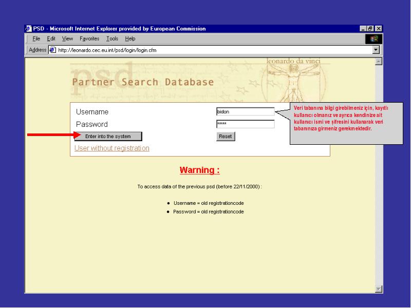Minimize the Internet Explorer window
Image resolution: width=411 pixels, height=308 pixels.
click(x=363, y=29)
